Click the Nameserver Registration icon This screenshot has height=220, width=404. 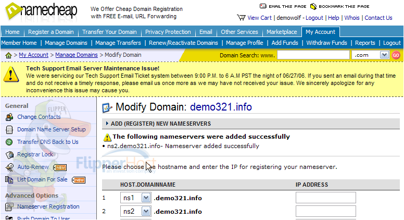point(9,206)
